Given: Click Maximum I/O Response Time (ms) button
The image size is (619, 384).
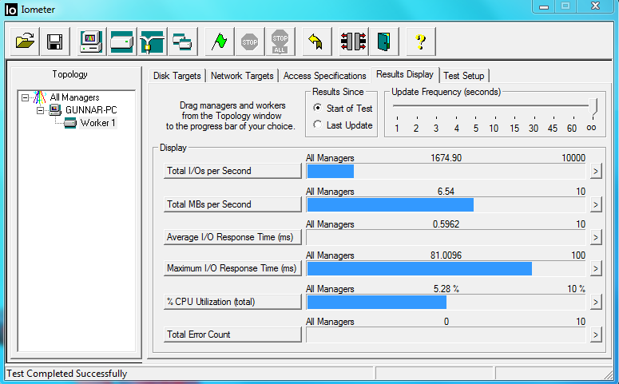Looking at the screenshot, I should (x=232, y=268).
